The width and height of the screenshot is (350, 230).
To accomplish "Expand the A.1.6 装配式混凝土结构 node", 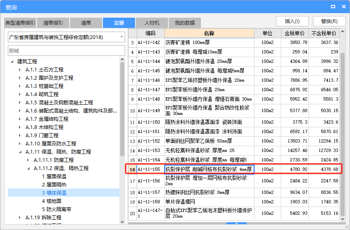I will [x=20, y=110].
